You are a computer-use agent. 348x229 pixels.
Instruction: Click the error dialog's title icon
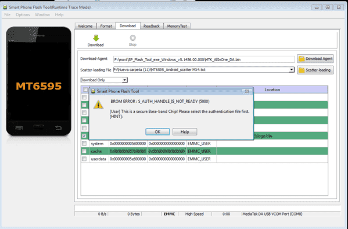pyautogui.click(x=93, y=91)
